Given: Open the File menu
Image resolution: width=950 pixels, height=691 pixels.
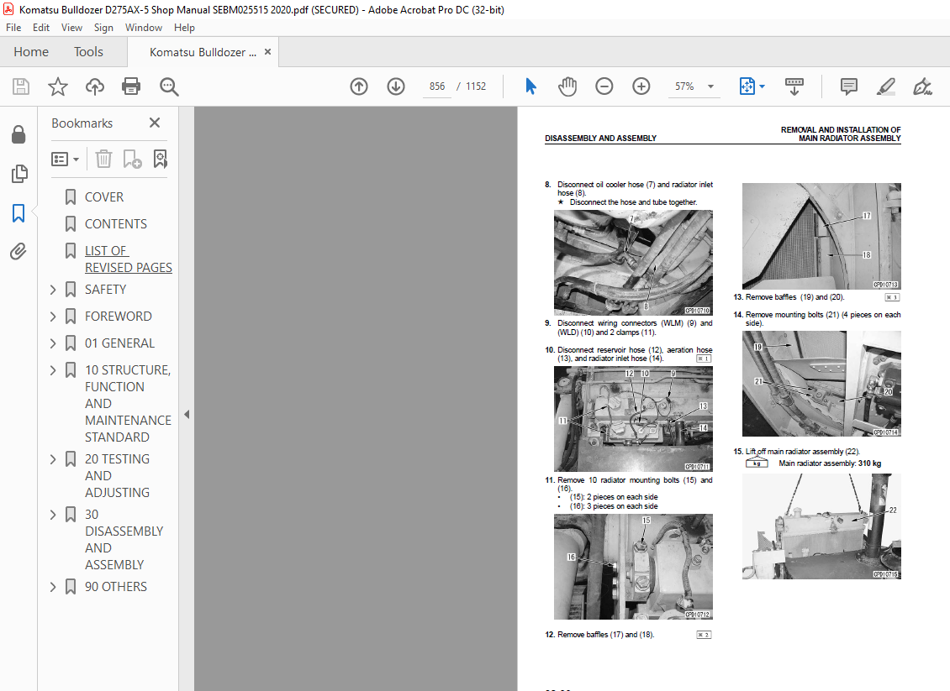Looking at the screenshot, I should [x=13, y=27].
